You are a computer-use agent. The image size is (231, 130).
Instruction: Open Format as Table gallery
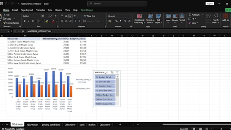tap(150, 19)
